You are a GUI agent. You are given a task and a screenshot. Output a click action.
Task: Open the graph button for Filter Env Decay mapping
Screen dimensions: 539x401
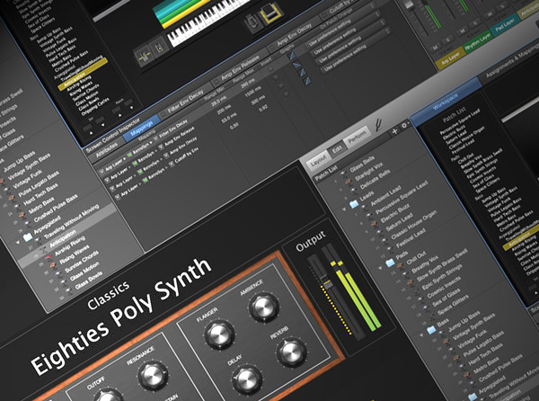(292, 56)
